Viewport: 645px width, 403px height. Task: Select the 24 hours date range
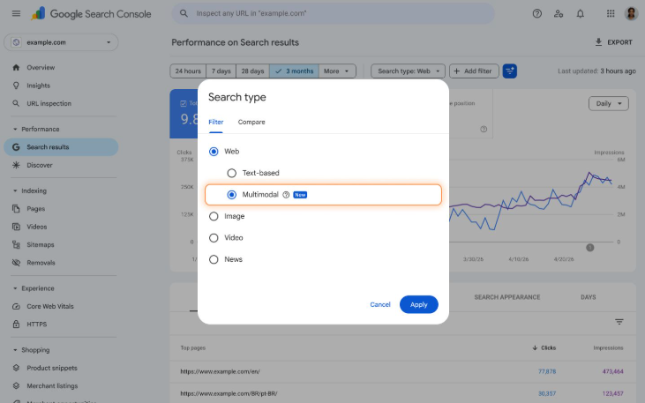pos(188,71)
